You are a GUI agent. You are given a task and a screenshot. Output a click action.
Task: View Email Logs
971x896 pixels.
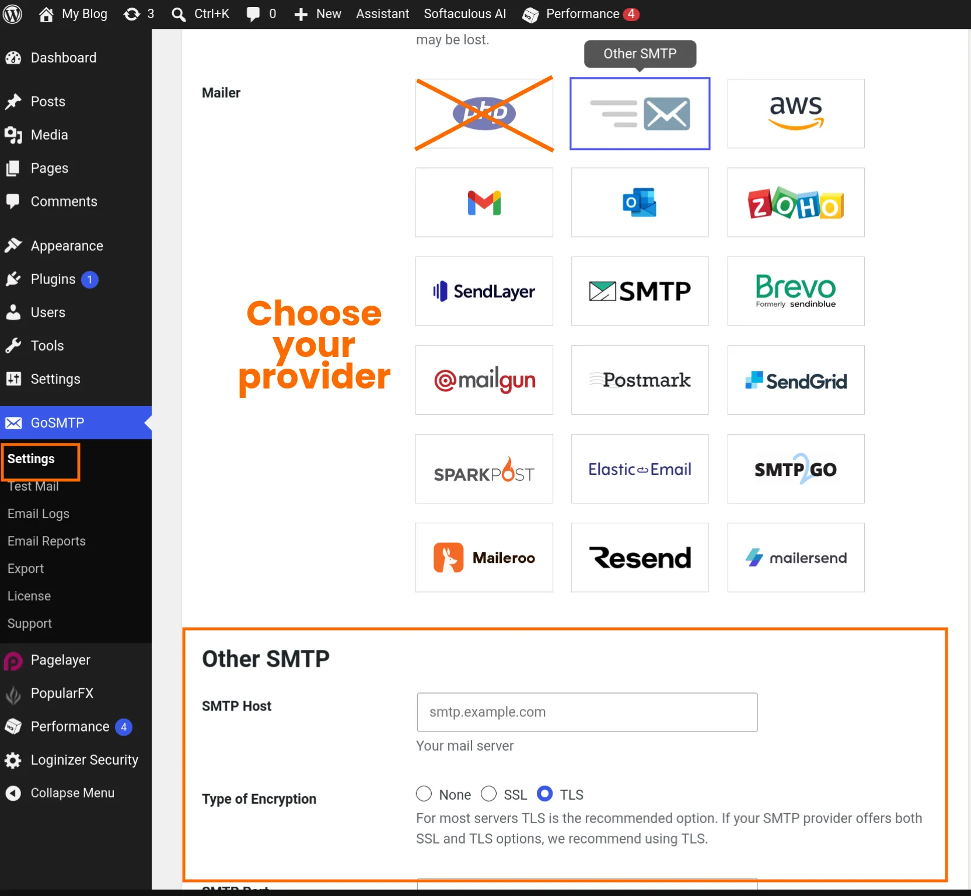pyautogui.click(x=39, y=514)
